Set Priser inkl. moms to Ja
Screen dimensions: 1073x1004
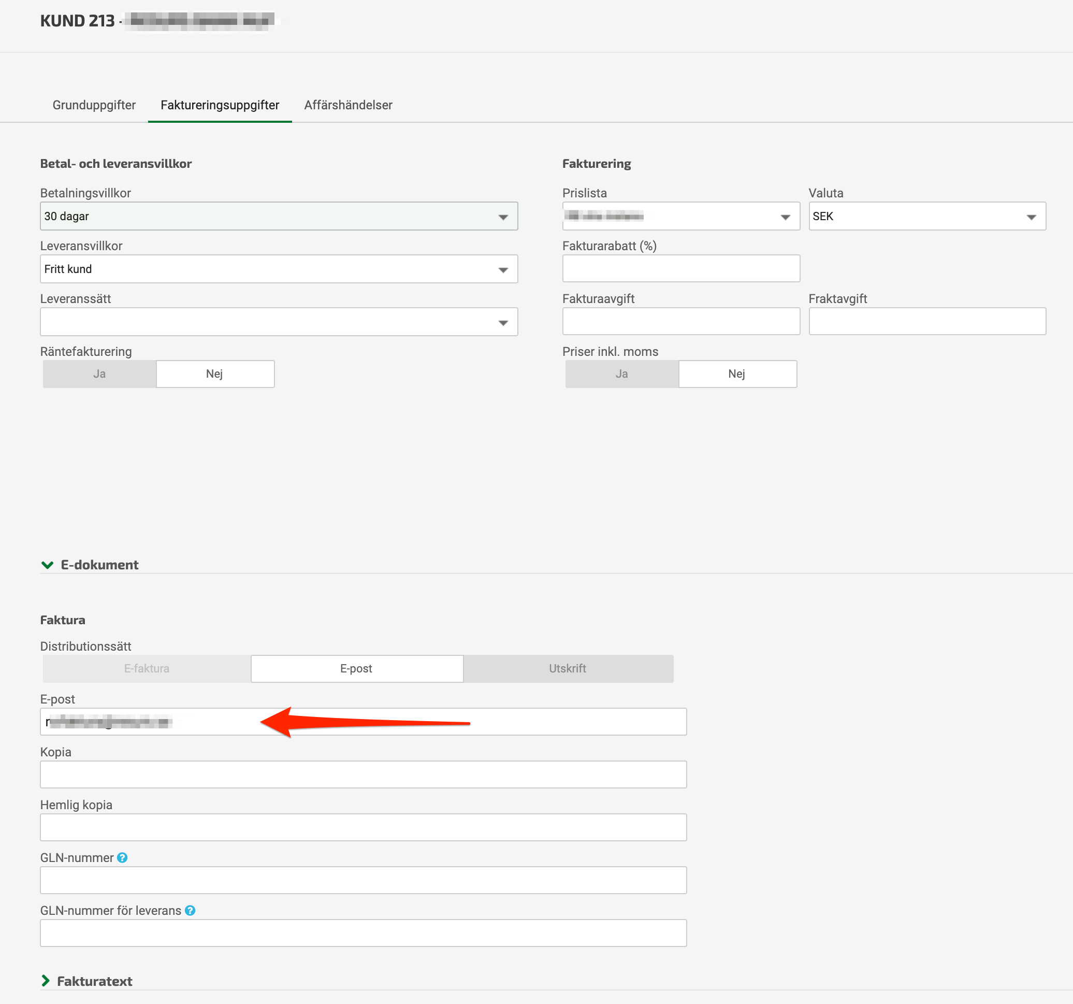pos(622,374)
